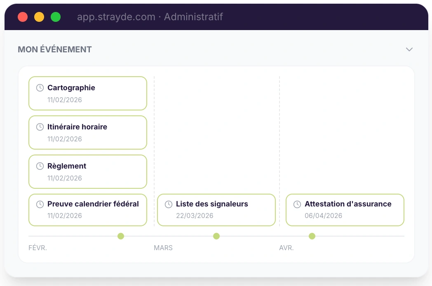
Task: Click the April timeline marker dot
Action: point(312,236)
